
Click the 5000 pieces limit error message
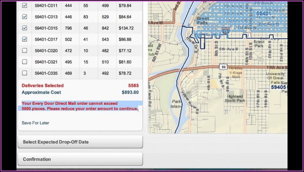click(x=79, y=106)
